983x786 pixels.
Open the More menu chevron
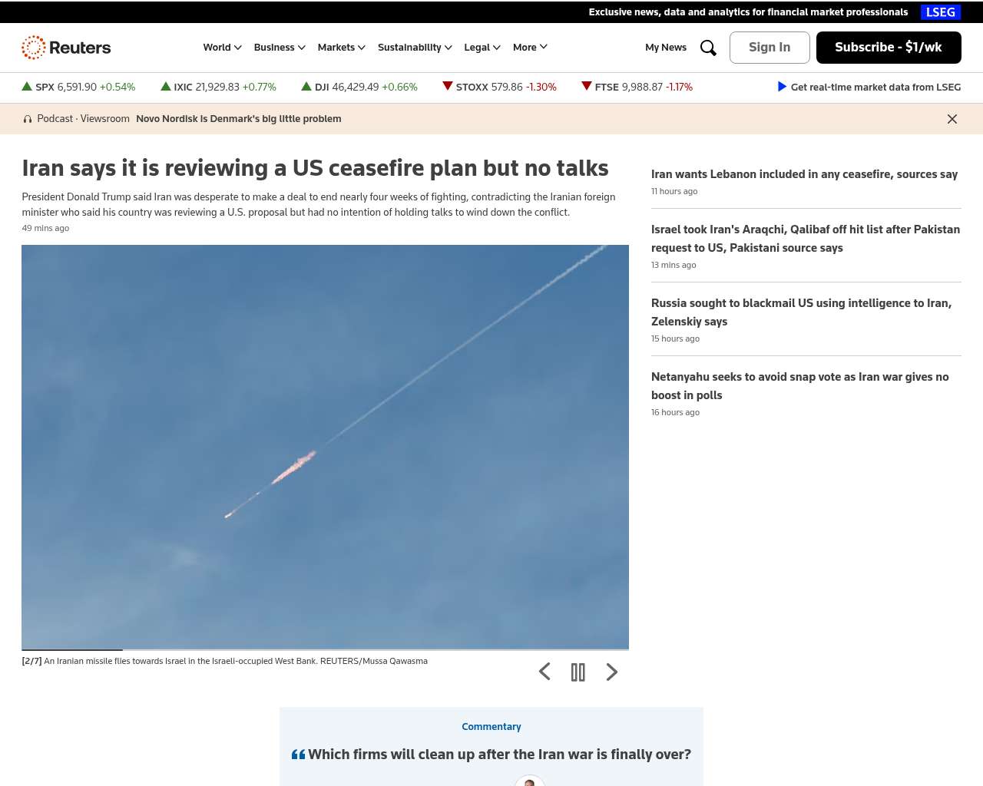click(544, 47)
